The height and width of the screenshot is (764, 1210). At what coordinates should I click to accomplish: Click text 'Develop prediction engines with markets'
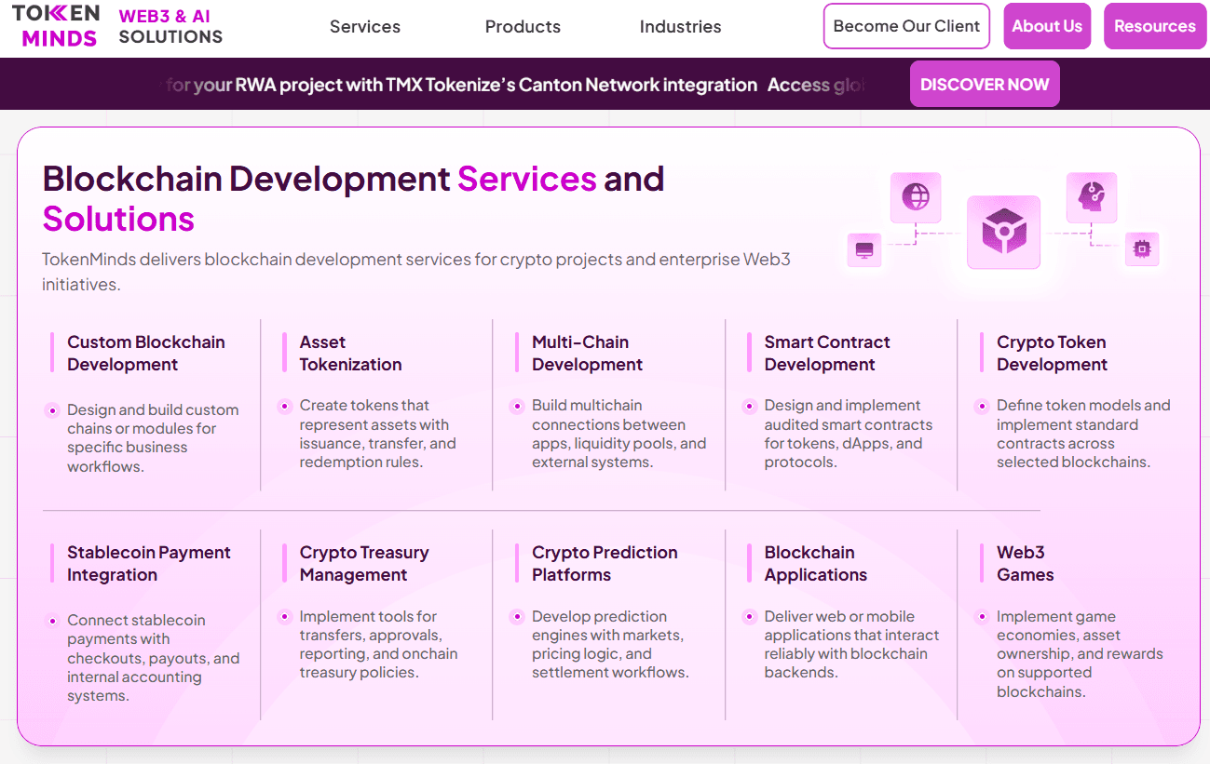pyautogui.click(x=610, y=644)
